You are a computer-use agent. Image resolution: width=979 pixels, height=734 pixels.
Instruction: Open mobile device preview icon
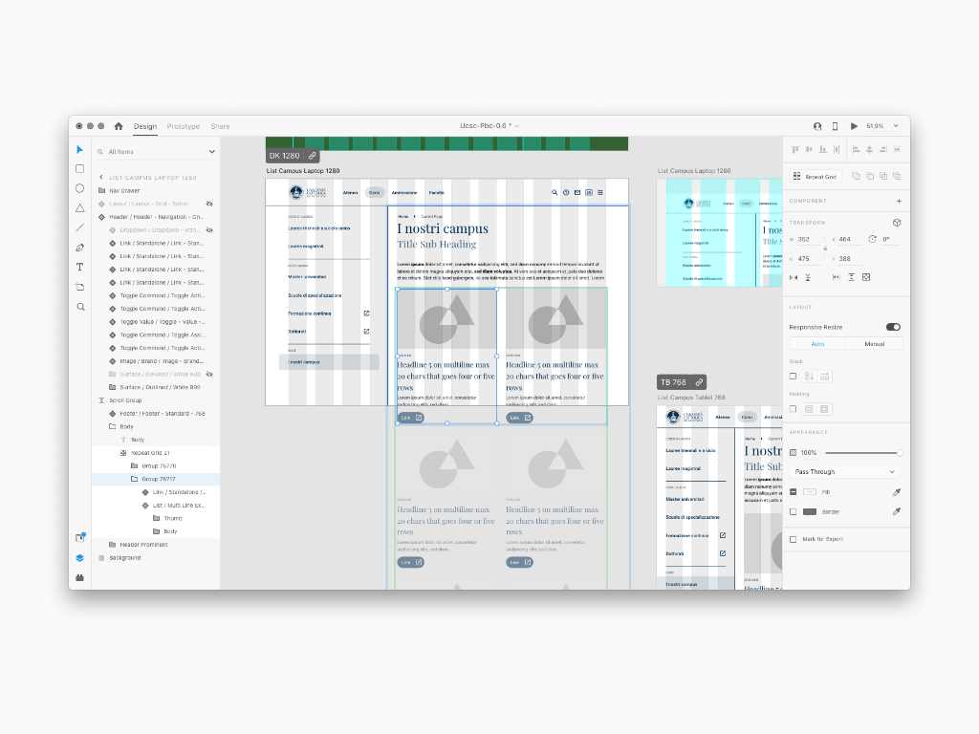click(836, 126)
